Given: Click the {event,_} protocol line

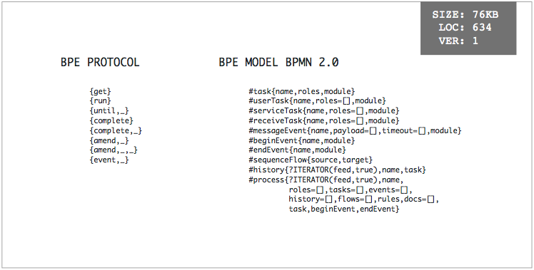Looking at the screenshot, I should [109, 160].
